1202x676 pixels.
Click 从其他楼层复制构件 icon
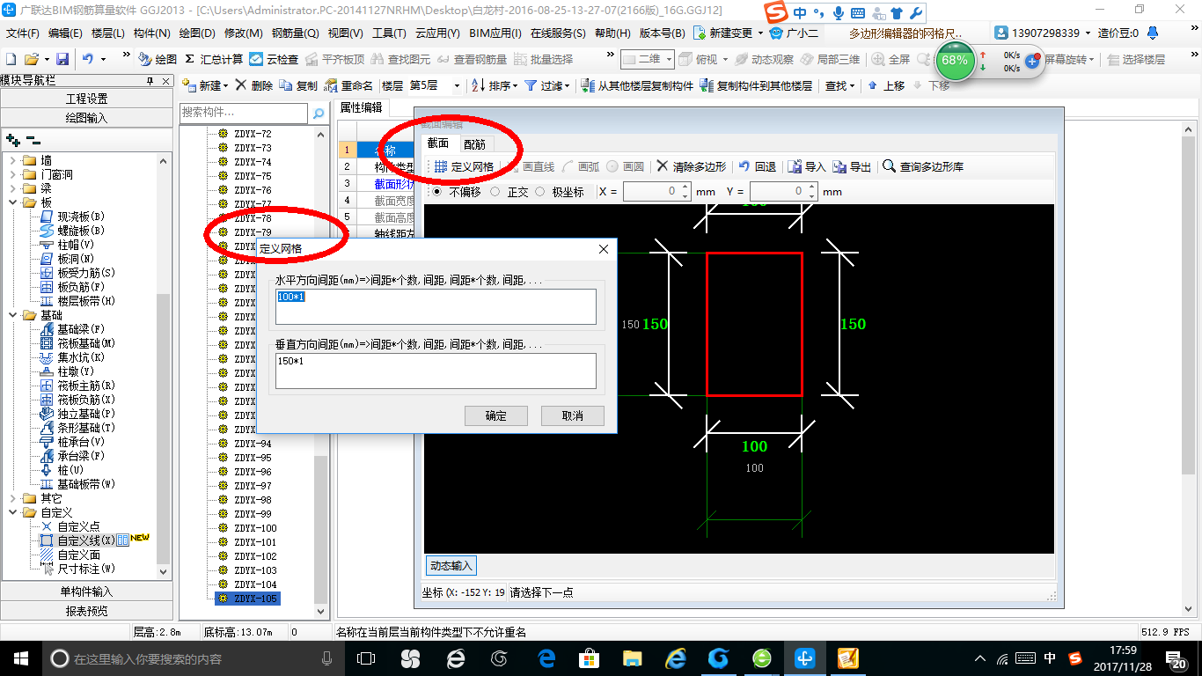(637, 85)
